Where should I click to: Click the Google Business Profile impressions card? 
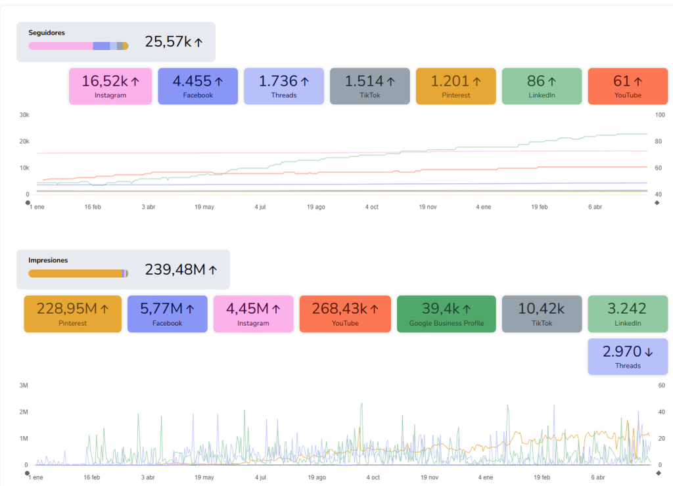(446, 314)
